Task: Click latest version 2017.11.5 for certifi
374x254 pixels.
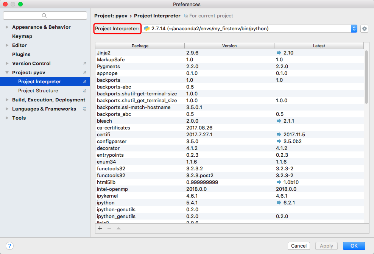Action: coord(294,134)
